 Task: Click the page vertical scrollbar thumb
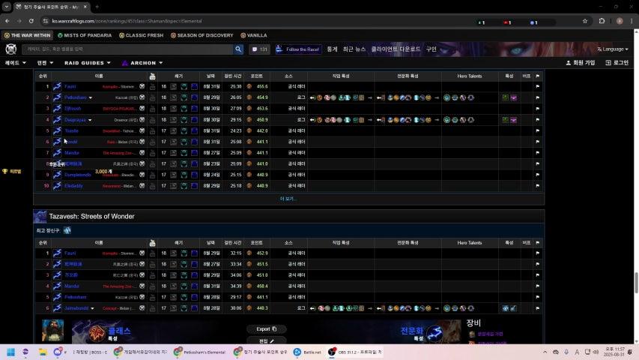click(635, 283)
